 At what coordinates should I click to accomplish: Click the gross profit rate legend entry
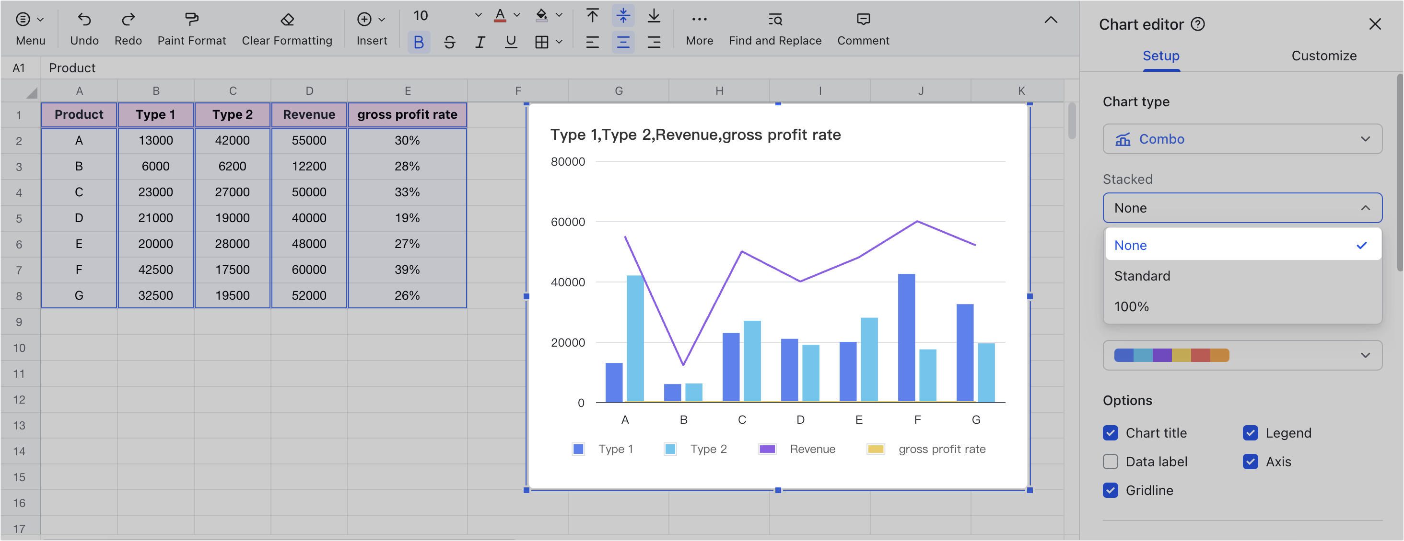[926, 449]
